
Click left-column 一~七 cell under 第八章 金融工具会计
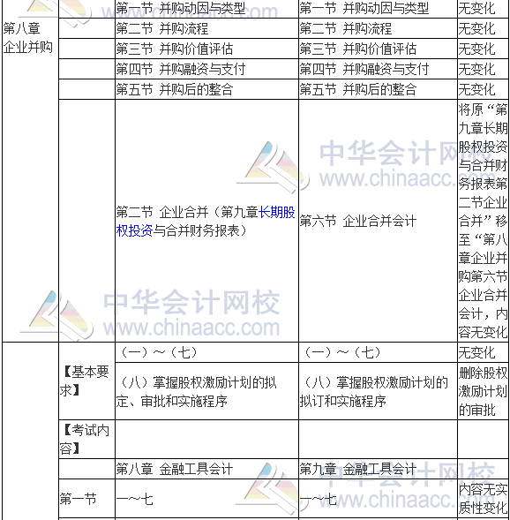[206, 499]
